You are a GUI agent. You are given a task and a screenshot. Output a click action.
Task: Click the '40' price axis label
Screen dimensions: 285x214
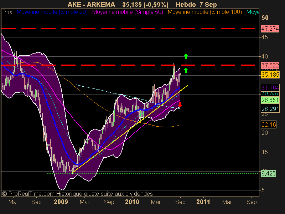click(265, 57)
